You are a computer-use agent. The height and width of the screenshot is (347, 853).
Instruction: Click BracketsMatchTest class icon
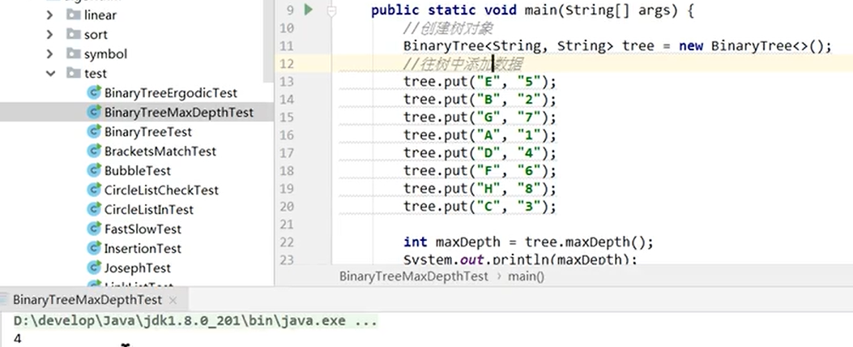click(x=95, y=151)
